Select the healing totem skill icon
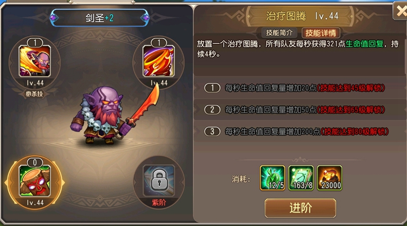 click(35, 181)
